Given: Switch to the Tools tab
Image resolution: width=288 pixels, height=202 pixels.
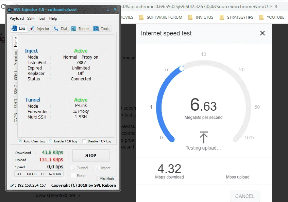Looking at the screenshot, I should (x=101, y=29).
